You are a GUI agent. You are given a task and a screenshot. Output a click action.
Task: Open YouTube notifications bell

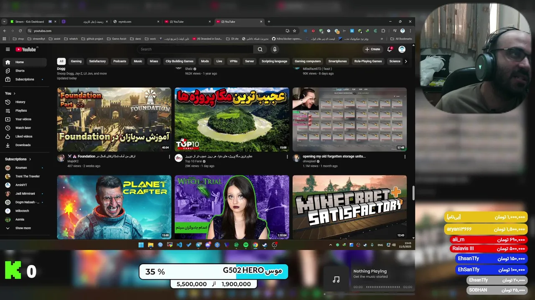tap(390, 49)
